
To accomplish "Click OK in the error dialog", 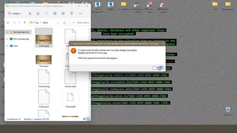I will point(158,68).
